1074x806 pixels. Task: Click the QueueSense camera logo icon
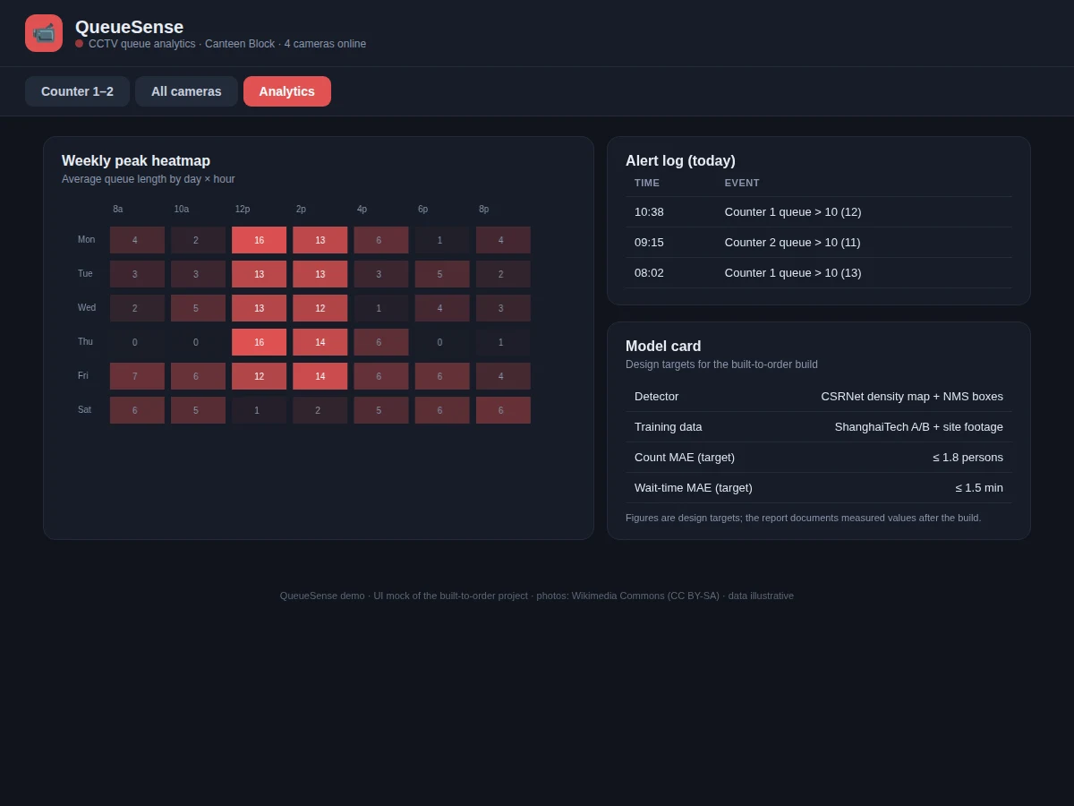[44, 33]
